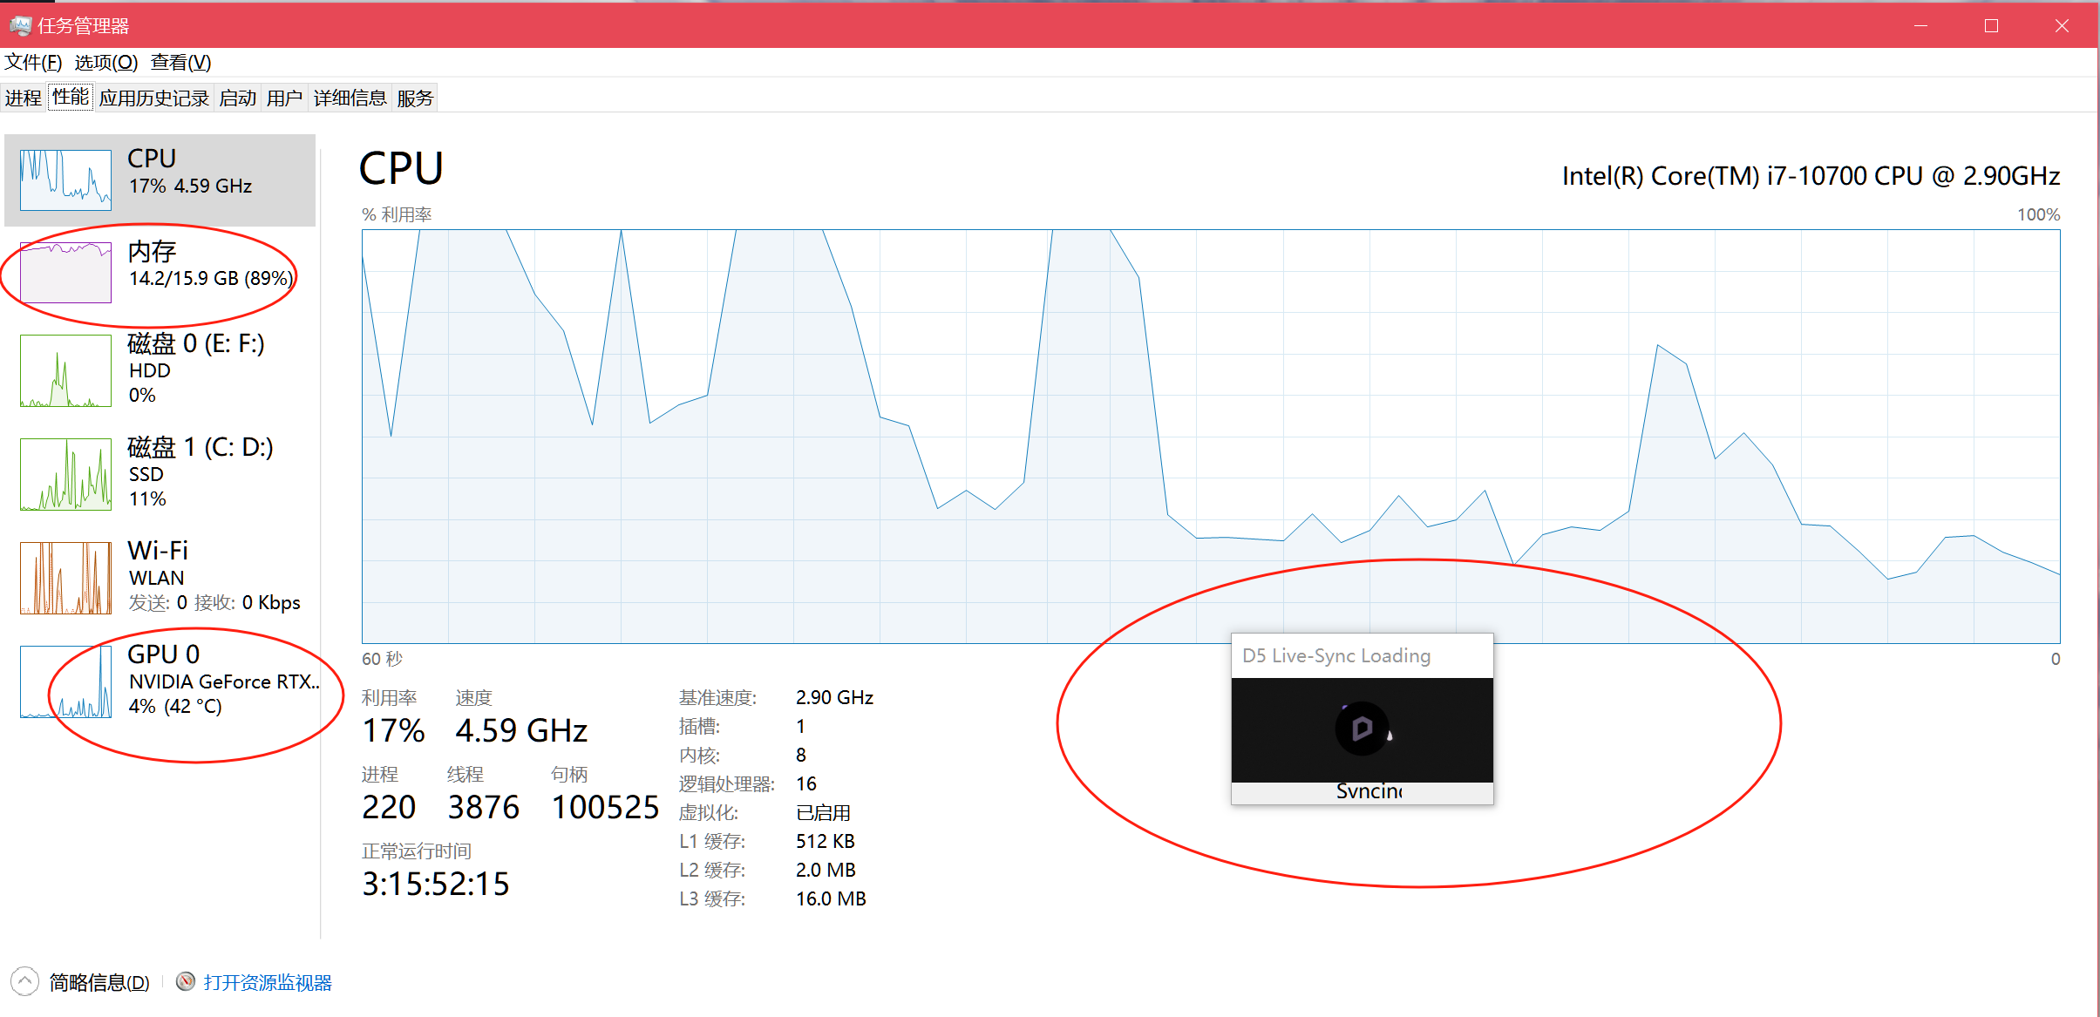2100x1017 pixels.
Task: Open the 选项(O) menu
Action: point(105,63)
